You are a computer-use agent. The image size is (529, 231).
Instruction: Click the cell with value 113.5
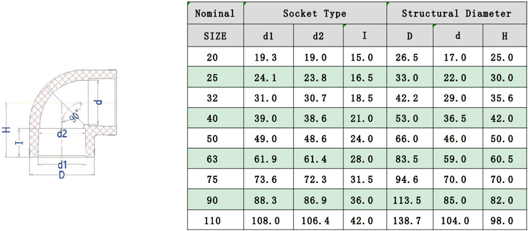click(x=409, y=200)
